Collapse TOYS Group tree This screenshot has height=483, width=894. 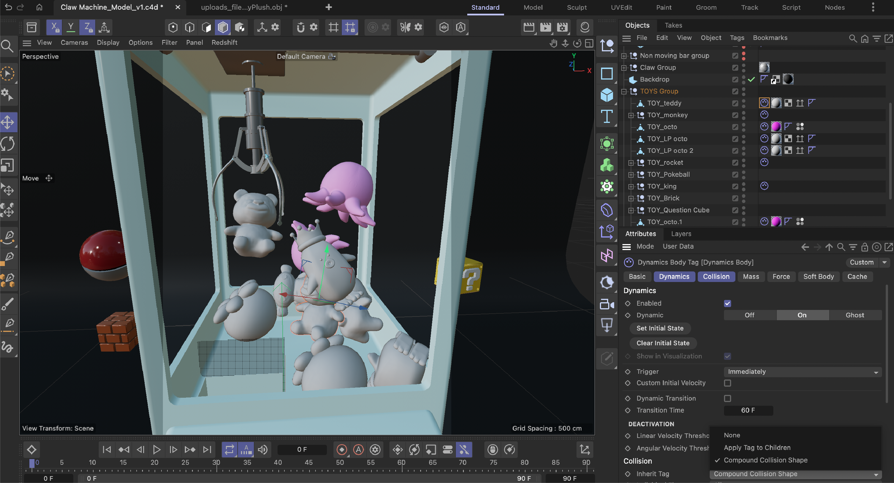pyautogui.click(x=624, y=91)
